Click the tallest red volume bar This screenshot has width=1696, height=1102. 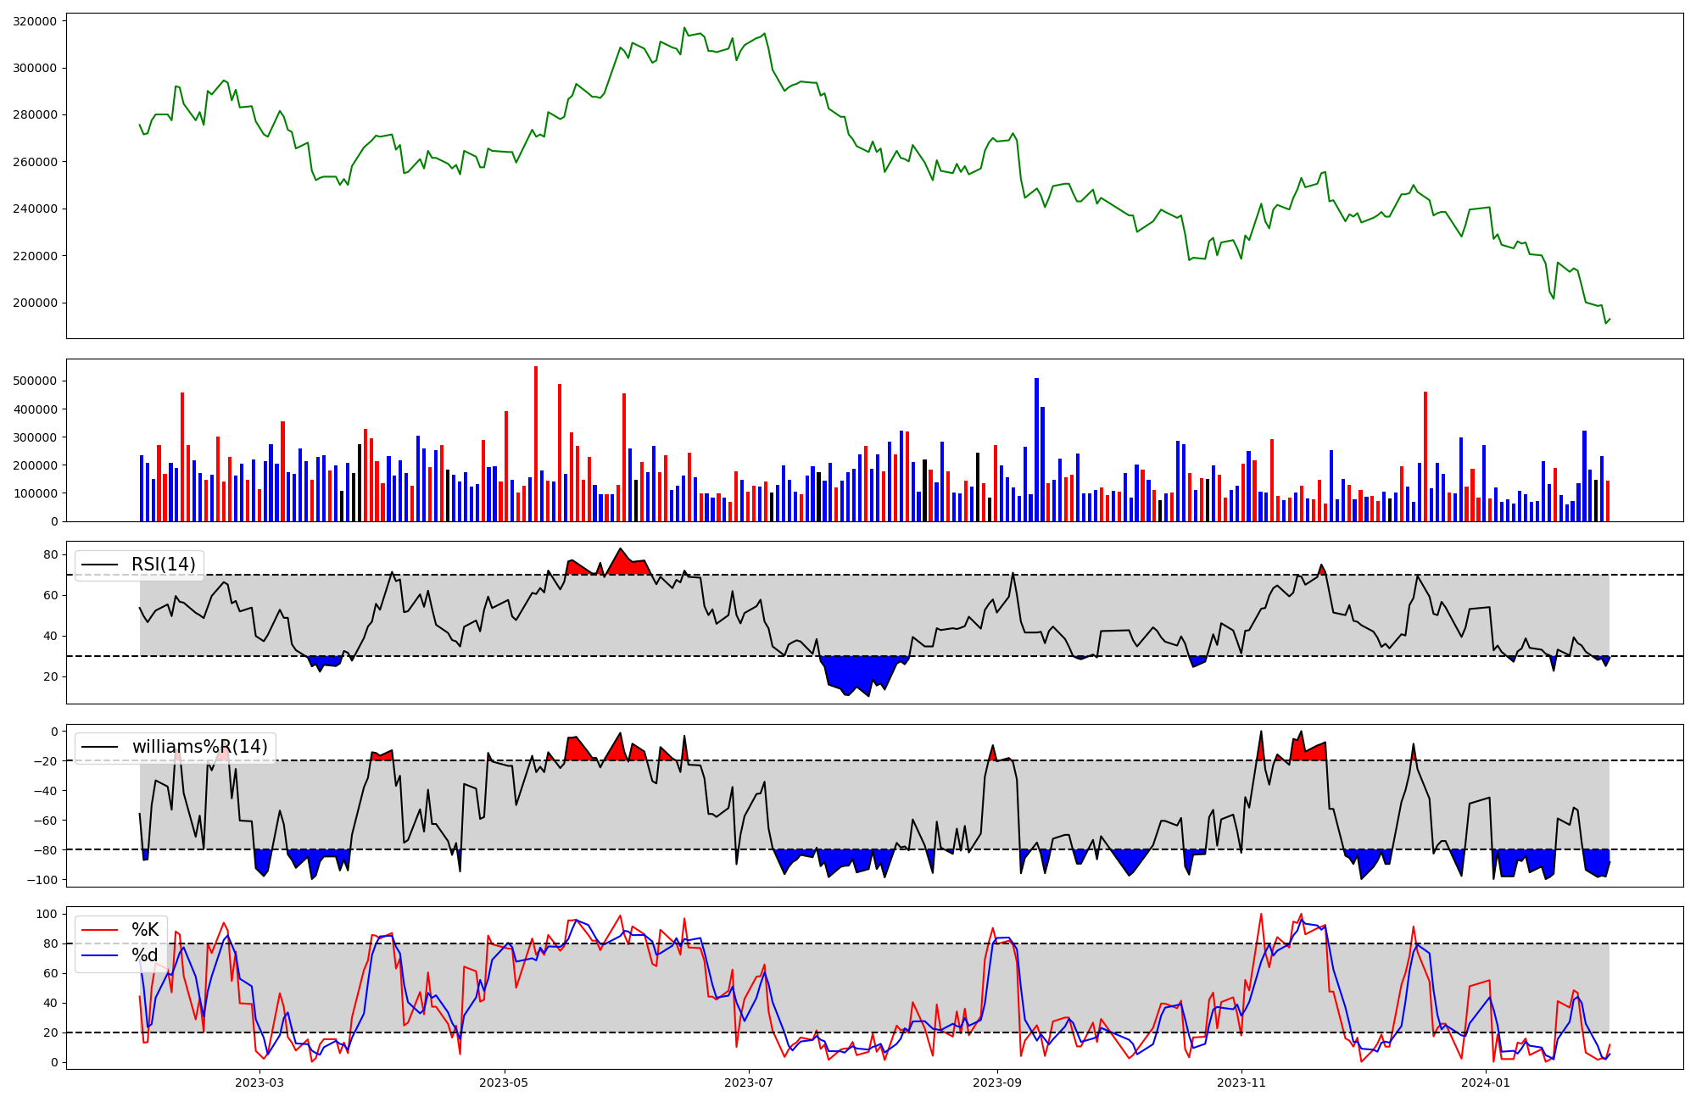pos(536,444)
